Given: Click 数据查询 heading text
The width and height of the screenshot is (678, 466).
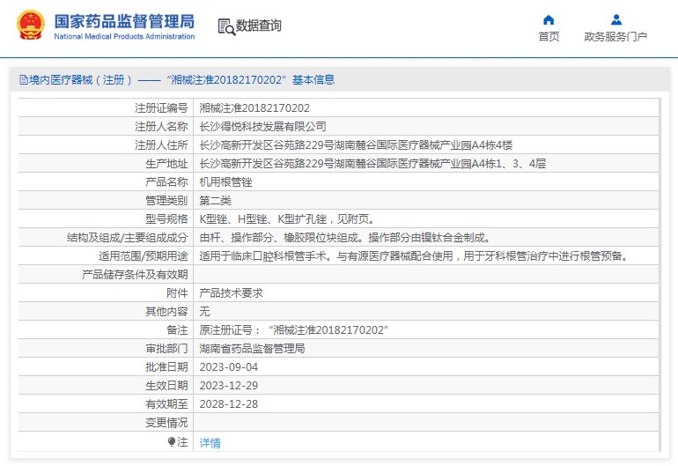Looking at the screenshot, I should point(259,26).
